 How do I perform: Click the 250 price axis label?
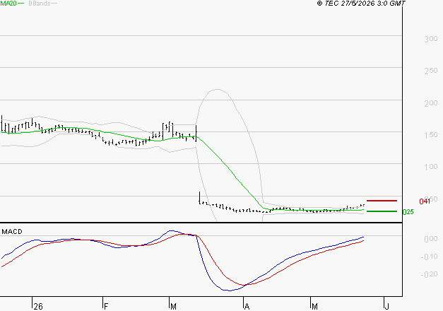(x=431, y=71)
